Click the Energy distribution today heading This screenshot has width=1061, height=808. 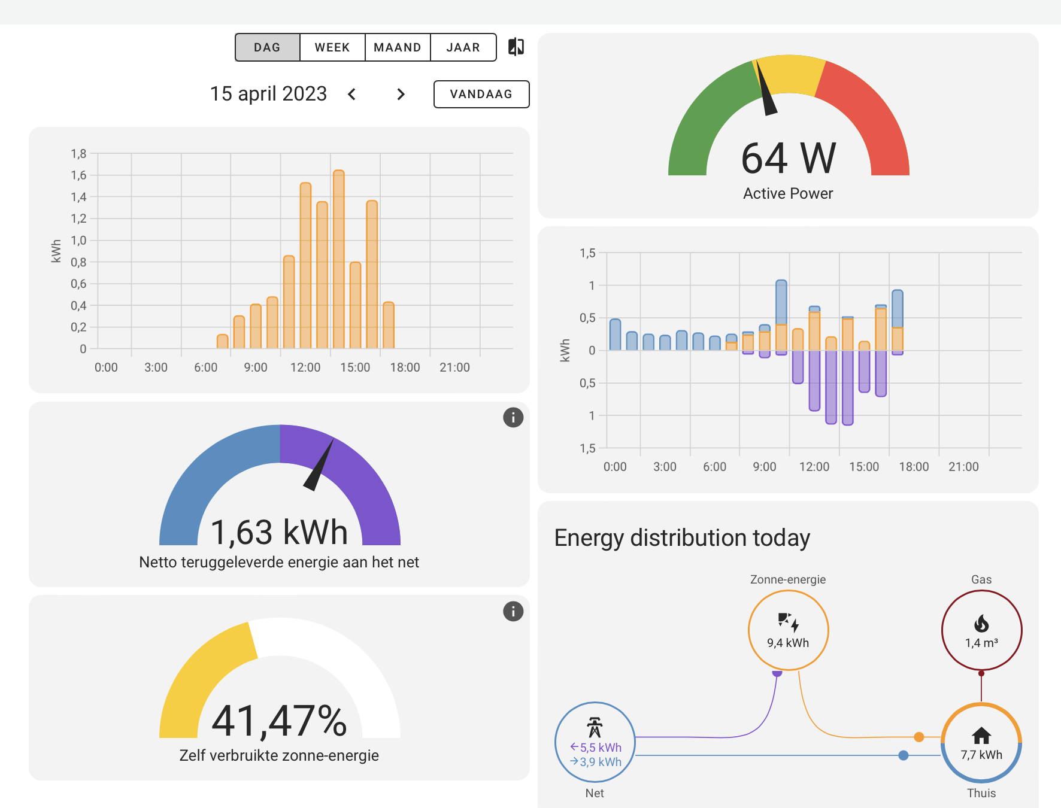(x=682, y=538)
